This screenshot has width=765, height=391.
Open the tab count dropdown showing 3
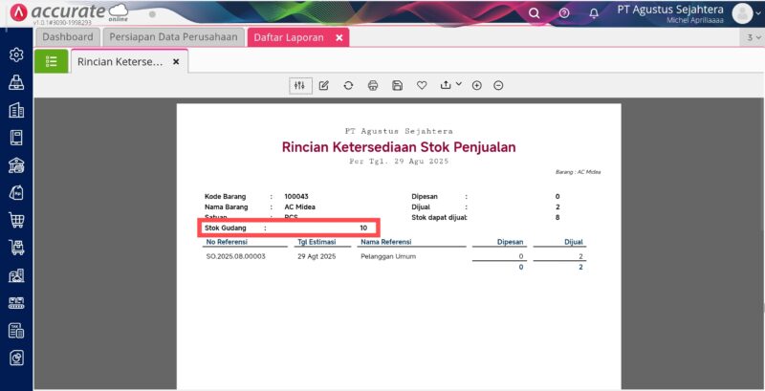pyautogui.click(x=754, y=37)
